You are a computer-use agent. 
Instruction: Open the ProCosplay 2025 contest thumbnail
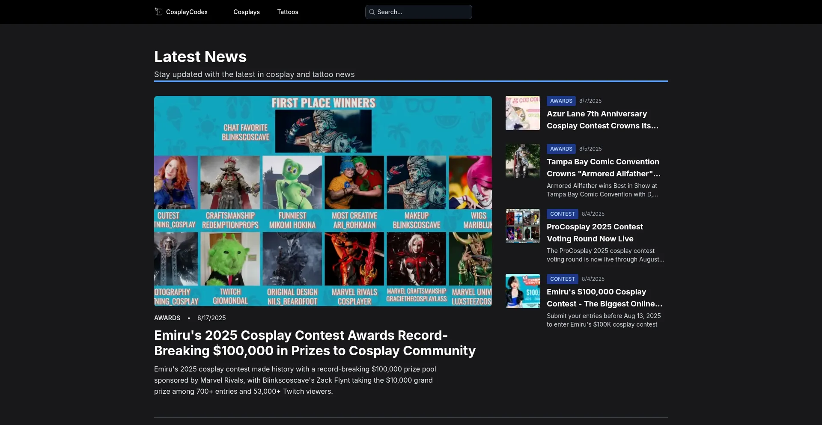coord(523,226)
